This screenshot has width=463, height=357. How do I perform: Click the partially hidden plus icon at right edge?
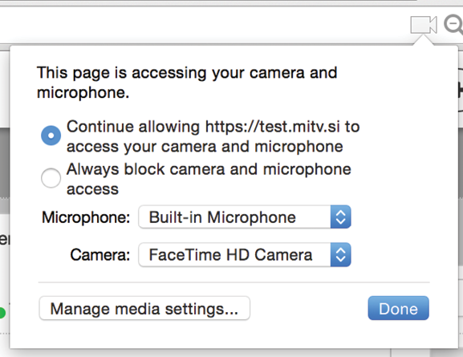click(460, 90)
